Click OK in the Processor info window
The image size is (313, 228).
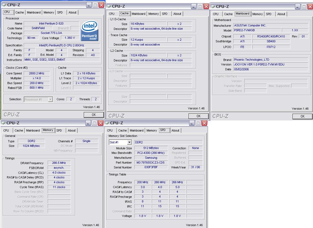tap(94, 115)
